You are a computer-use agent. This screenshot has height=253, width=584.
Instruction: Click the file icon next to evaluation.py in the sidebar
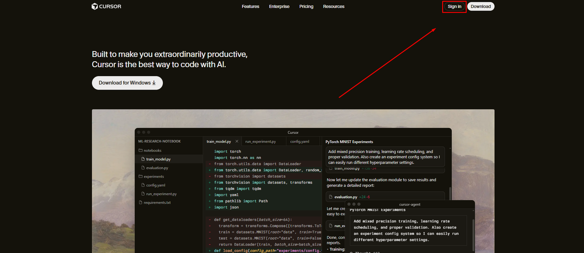tap(143, 168)
